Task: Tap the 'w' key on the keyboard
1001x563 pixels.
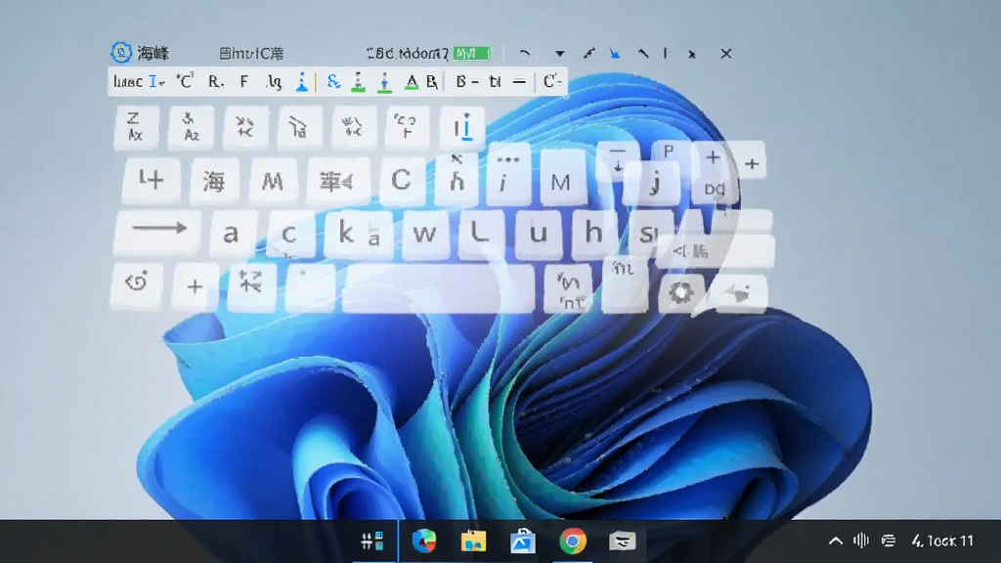Action: (x=424, y=234)
